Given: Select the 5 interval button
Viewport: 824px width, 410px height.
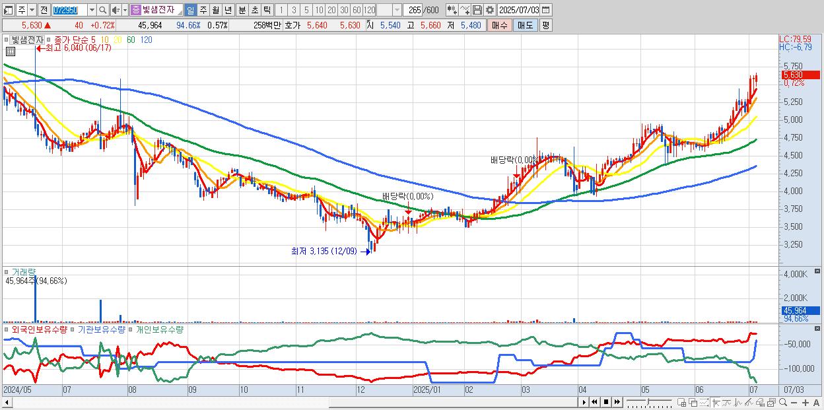Looking at the screenshot, I should [x=306, y=10].
